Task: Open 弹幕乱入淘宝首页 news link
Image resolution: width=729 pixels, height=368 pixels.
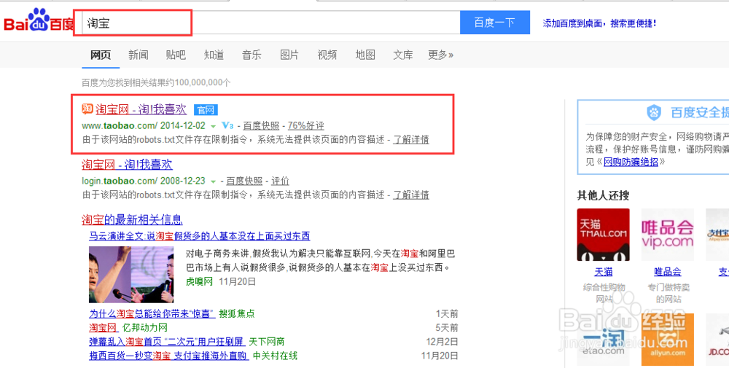Action: (166, 342)
